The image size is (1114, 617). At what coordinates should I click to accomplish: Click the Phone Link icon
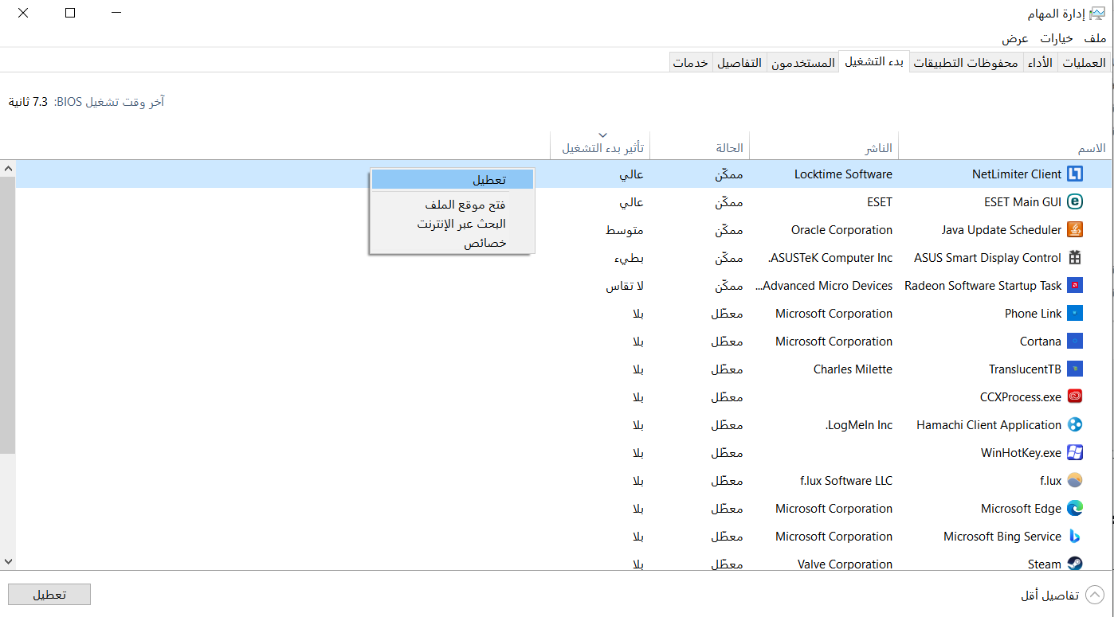pos(1075,314)
